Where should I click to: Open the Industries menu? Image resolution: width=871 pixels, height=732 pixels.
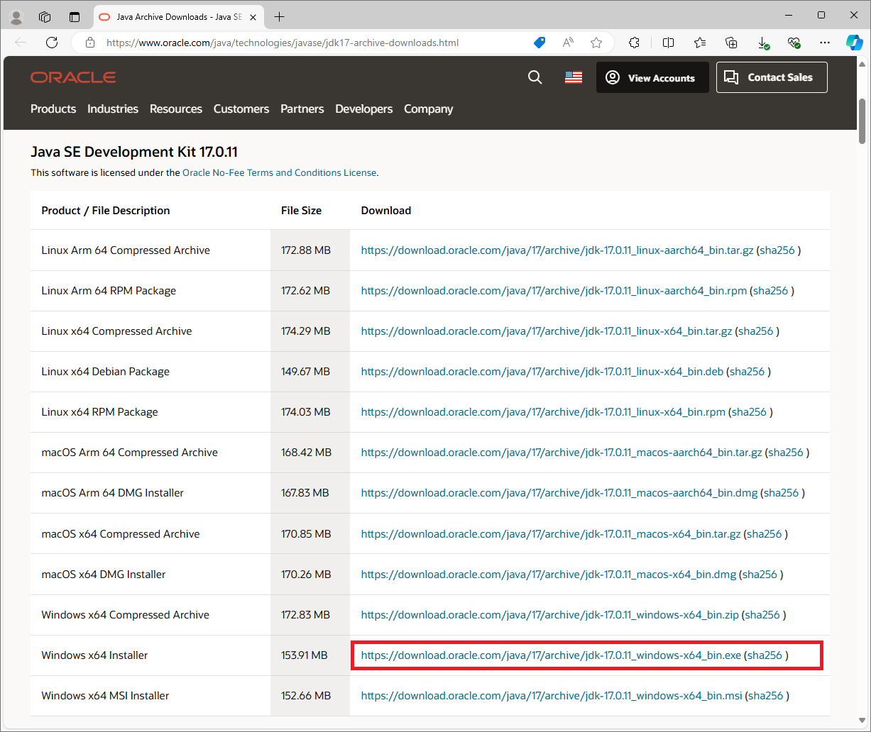point(113,109)
